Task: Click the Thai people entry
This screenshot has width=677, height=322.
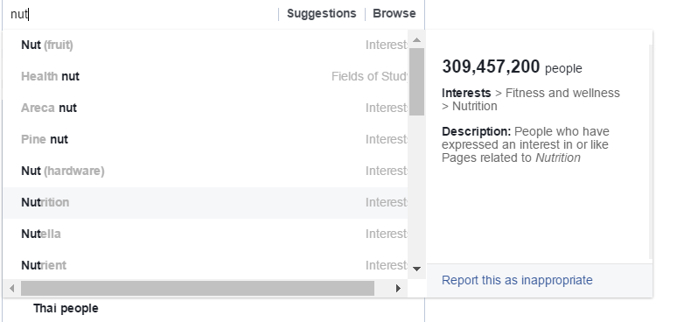Action: [66, 308]
